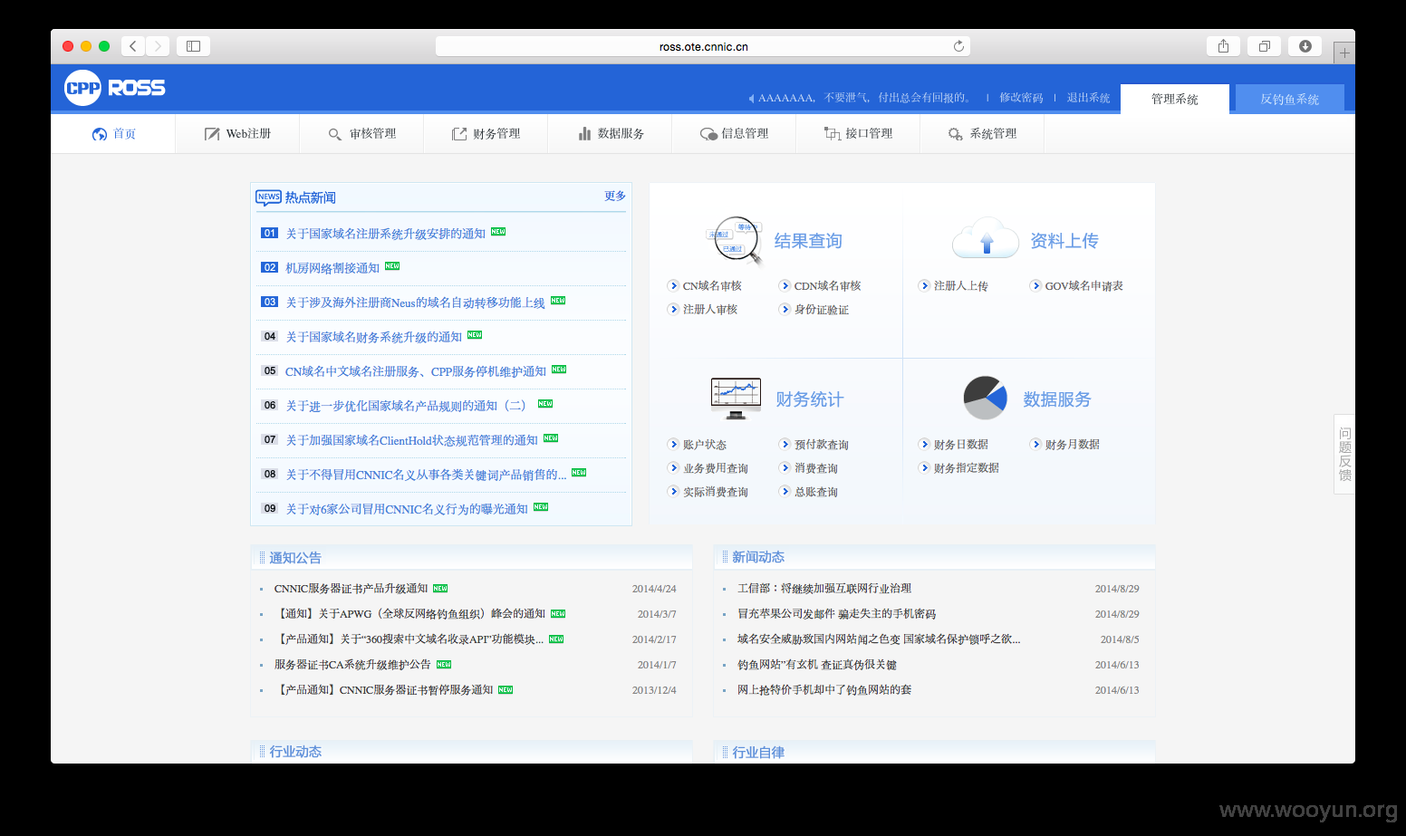
Task: Click the arrow icon beside CN域名审核
Action: pyautogui.click(x=673, y=286)
